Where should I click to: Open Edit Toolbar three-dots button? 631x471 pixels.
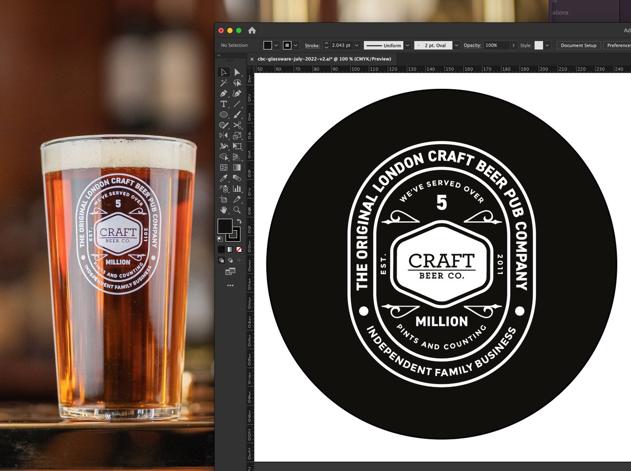point(230,285)
